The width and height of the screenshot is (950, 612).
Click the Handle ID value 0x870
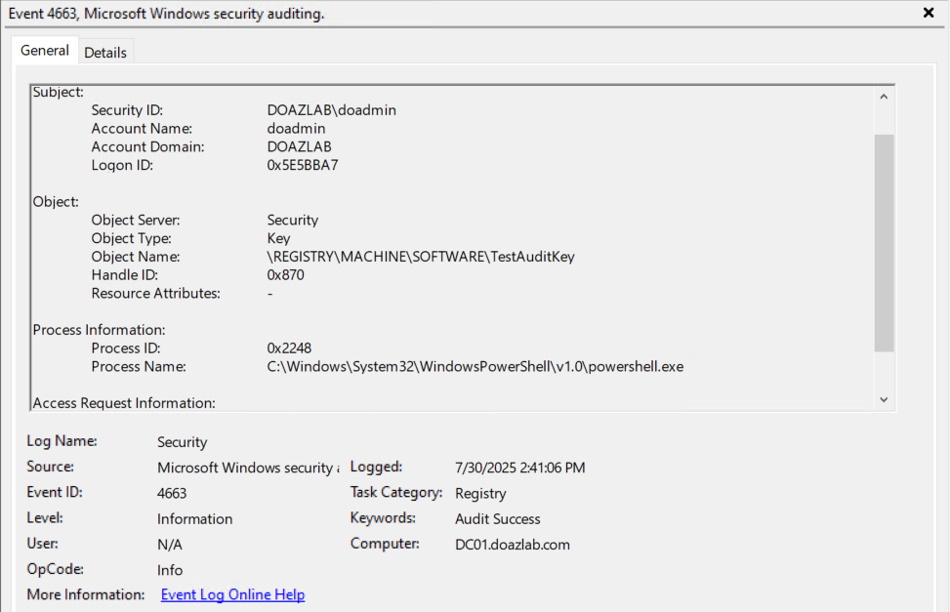(x=287, y=275)
